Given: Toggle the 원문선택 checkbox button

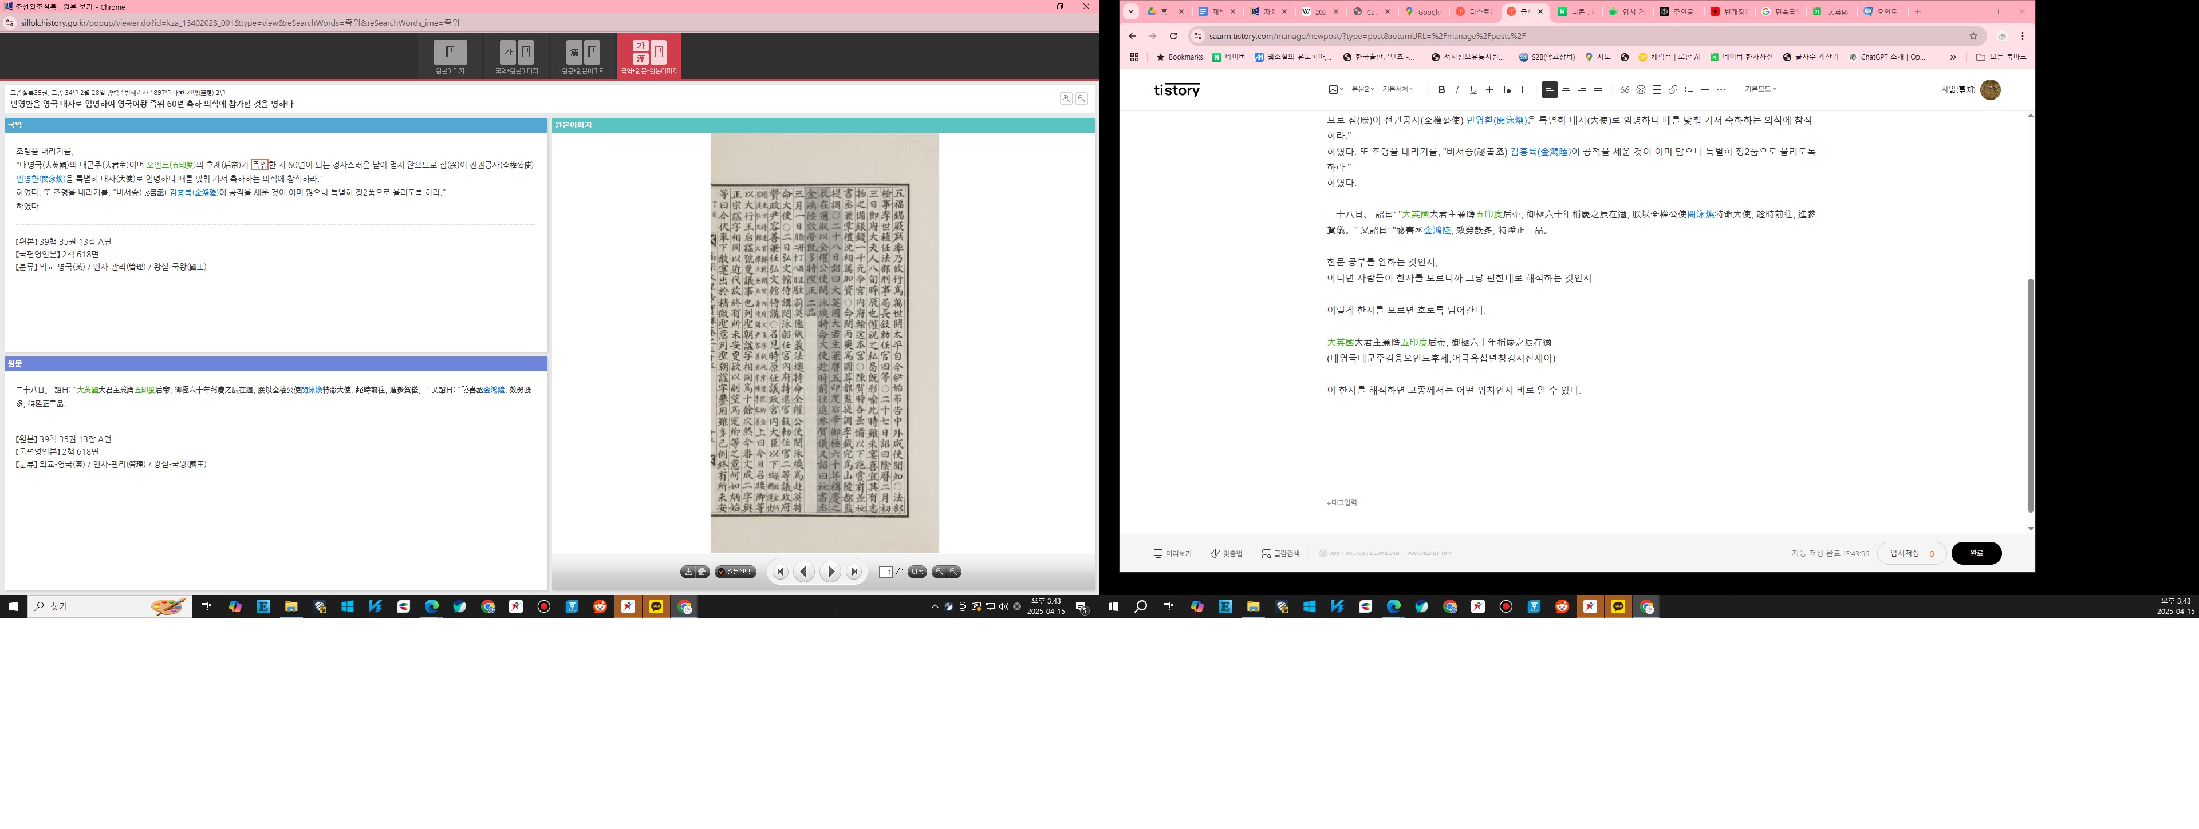Looking at the screenshot, I should tap(735, 572).
